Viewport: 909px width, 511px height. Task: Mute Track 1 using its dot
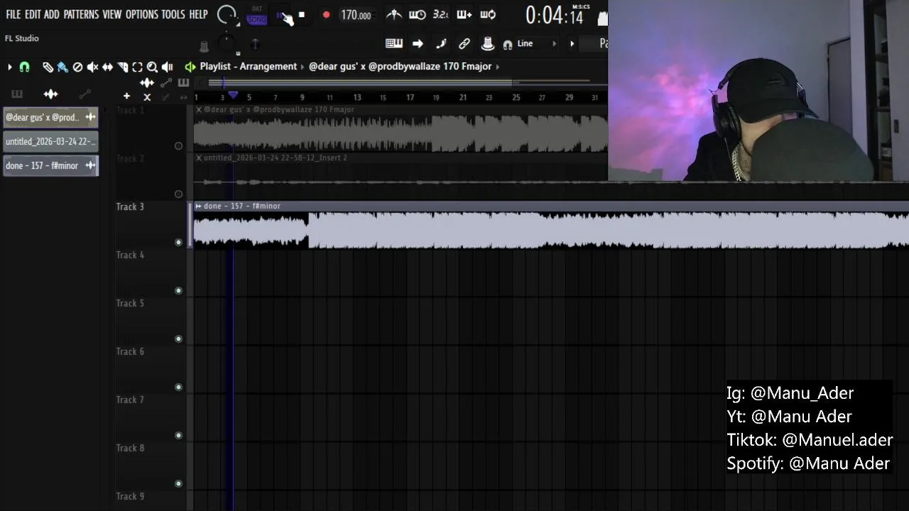178,145
